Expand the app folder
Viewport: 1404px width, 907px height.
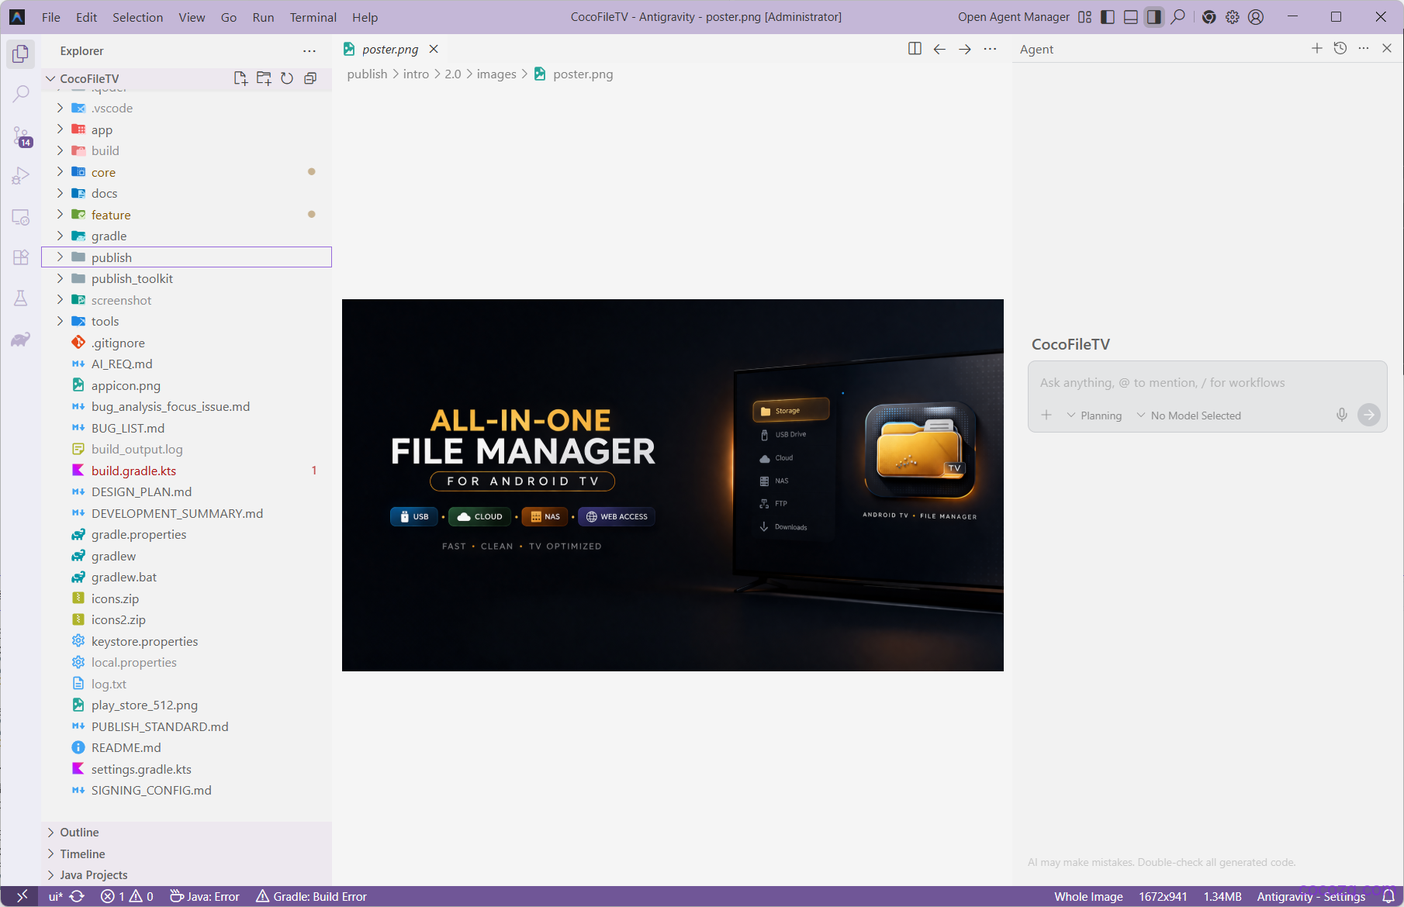click(x=186, y=129)
